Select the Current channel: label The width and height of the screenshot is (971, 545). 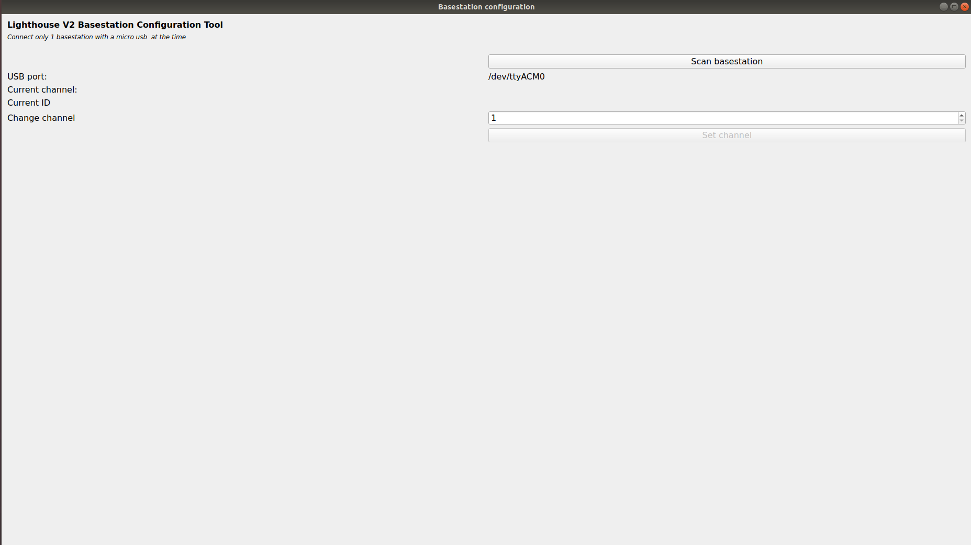coord(42,90)
